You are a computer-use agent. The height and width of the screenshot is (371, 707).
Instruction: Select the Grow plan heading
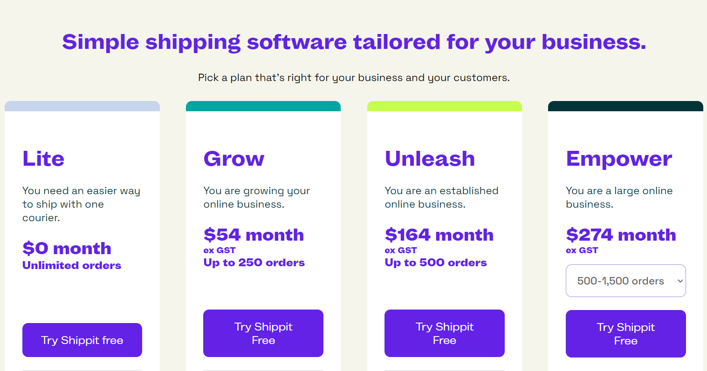coord(234,159)
